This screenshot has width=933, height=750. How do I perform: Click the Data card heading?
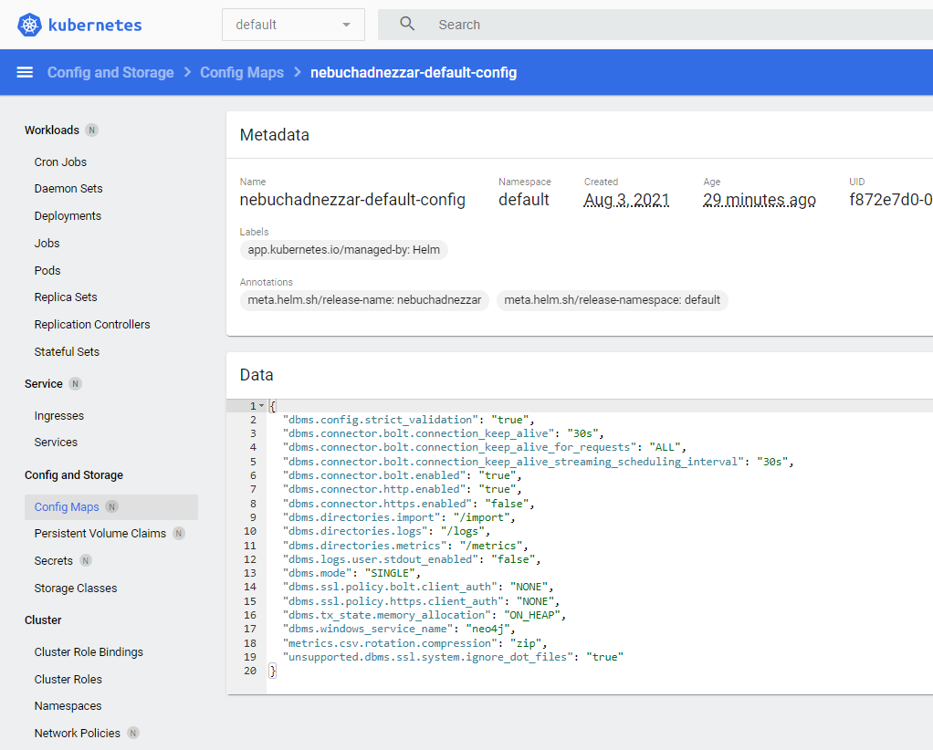pos(257,375)
